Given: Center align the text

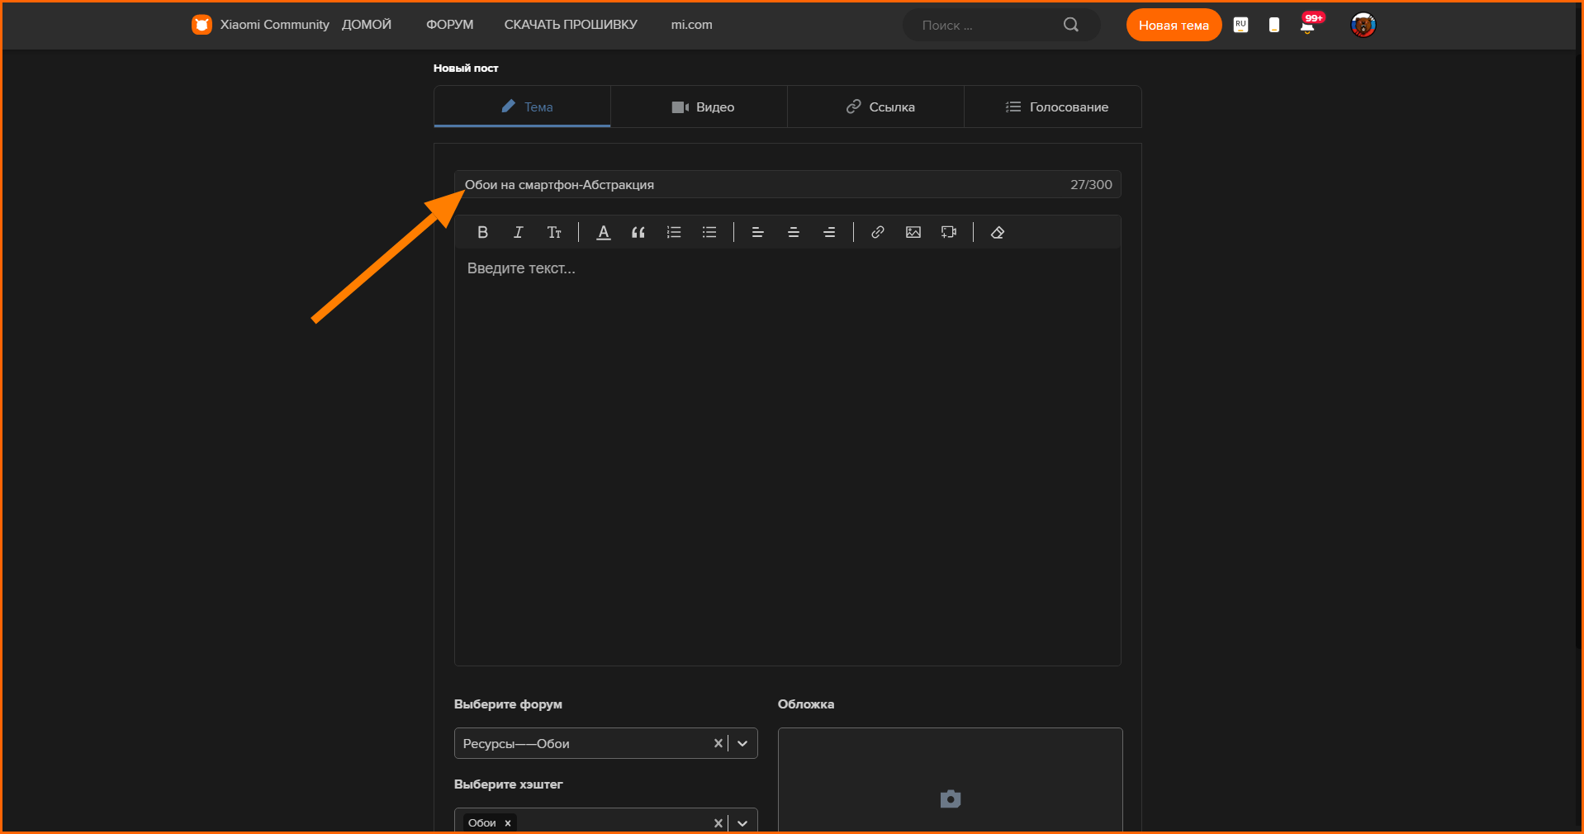Looking at the screenshot, I should tap(794, 232).
